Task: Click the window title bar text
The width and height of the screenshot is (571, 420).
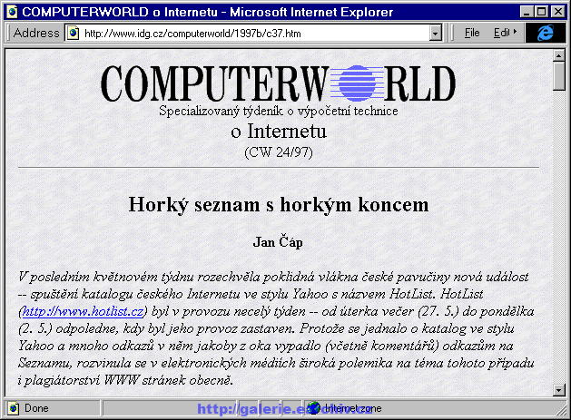Action: point(208,12)
